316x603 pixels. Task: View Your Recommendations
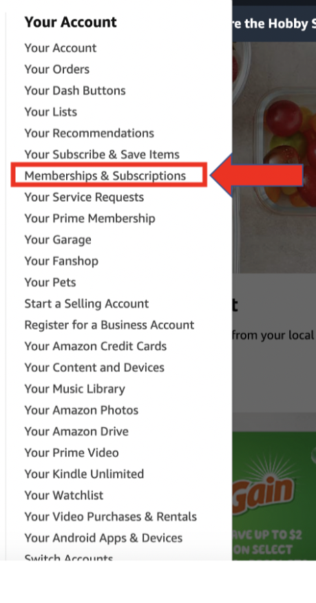point(89,133)
